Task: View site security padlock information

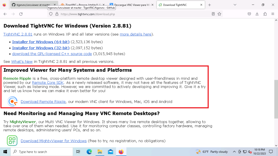Action: click(57, 14)
